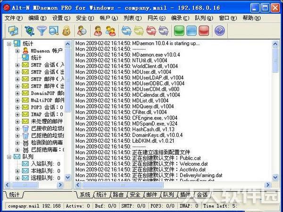Click the green square toolbar button
The width and height of the screenshot is (283, 212).
click(x=179, y=31)
